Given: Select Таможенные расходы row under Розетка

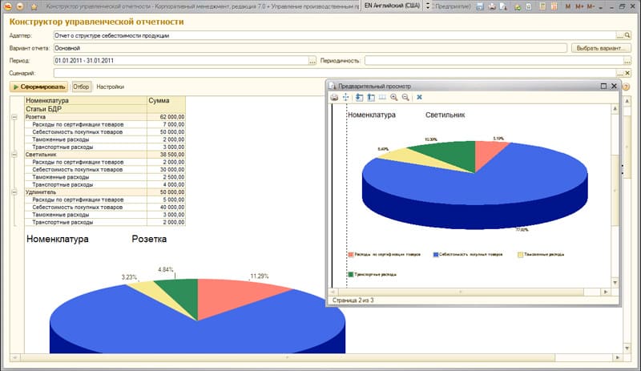Looking at the screenshot, I should [105, 139].
